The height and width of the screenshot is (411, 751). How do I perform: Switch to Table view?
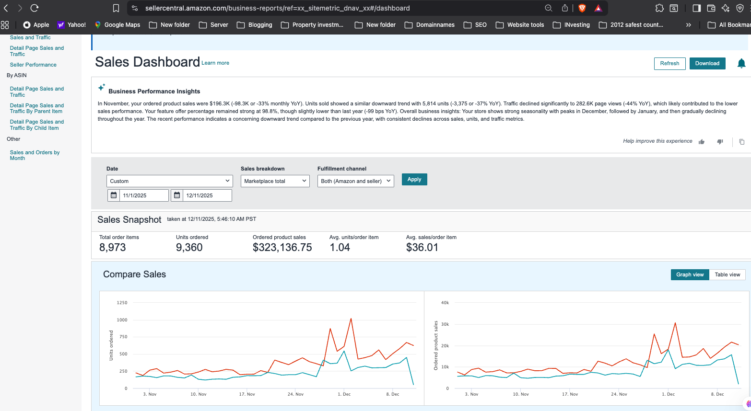[727, 274]
